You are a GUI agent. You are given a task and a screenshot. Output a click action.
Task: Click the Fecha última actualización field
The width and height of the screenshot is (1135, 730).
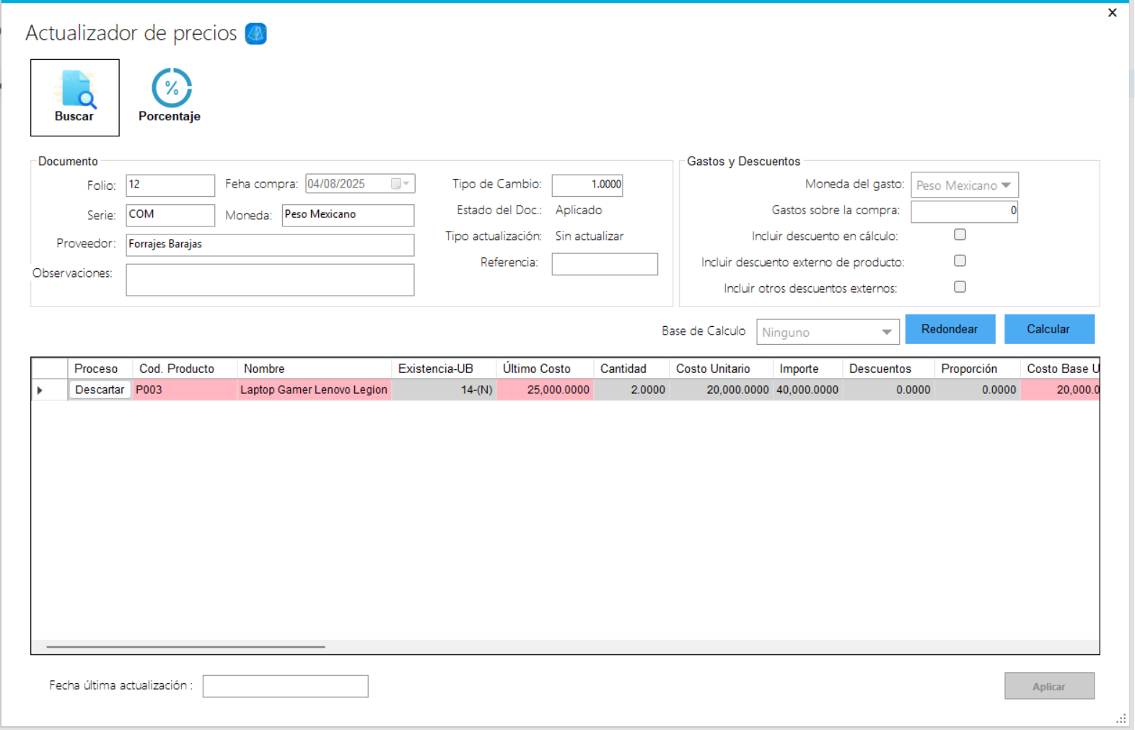285,686
